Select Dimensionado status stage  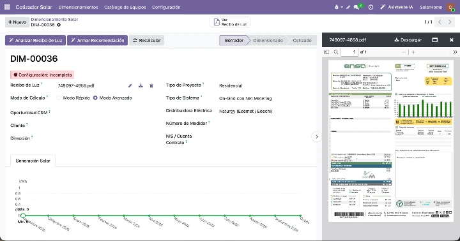pos(268,40)
